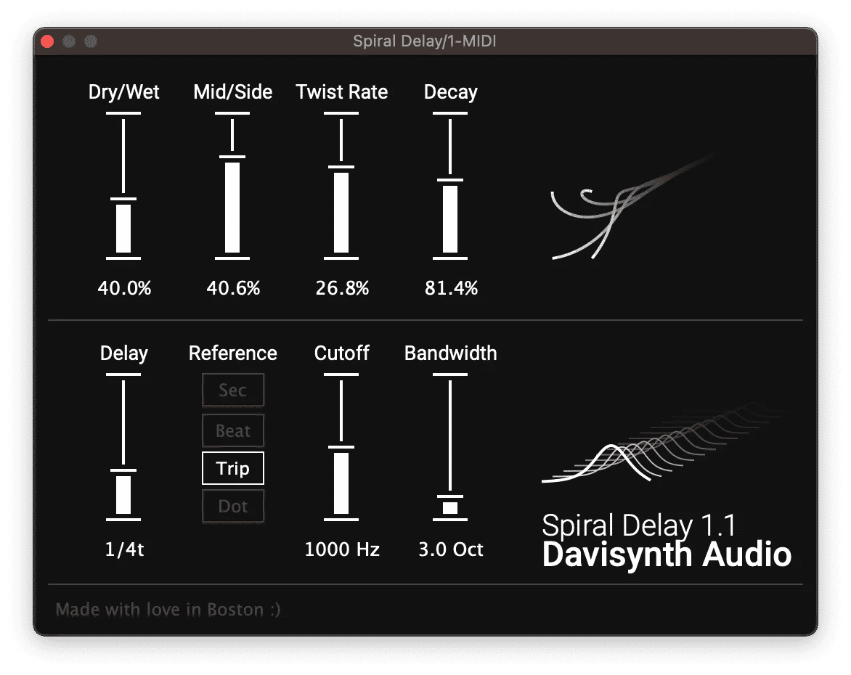The image size is (851, 675).
Task: Click the Spiral Delay/1-MIDI title bar
Action: [x=425, y=41]
